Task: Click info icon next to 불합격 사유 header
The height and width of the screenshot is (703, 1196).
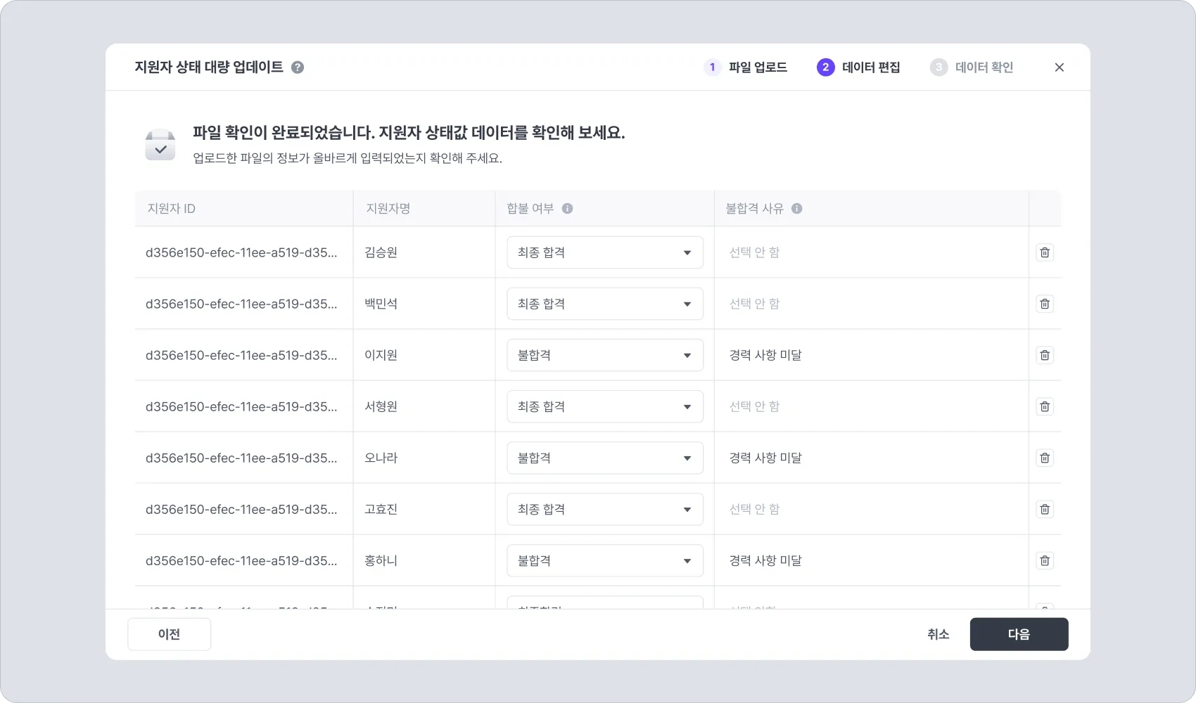Action: [796, 209]
